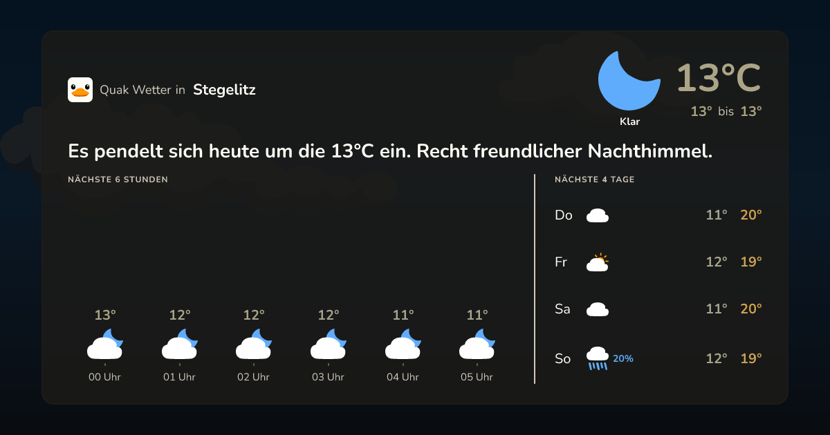The height and width of the screenshot is (435, 830).
Task: Click the 'So' day label
Action: click(563, 359)
